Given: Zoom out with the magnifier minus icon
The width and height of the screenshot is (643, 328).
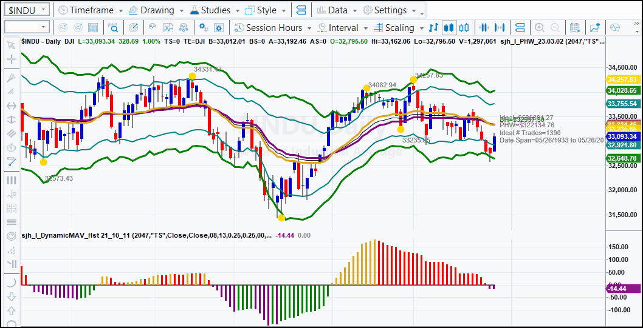Looking at the screenshot, I should (x=555, y=28).
